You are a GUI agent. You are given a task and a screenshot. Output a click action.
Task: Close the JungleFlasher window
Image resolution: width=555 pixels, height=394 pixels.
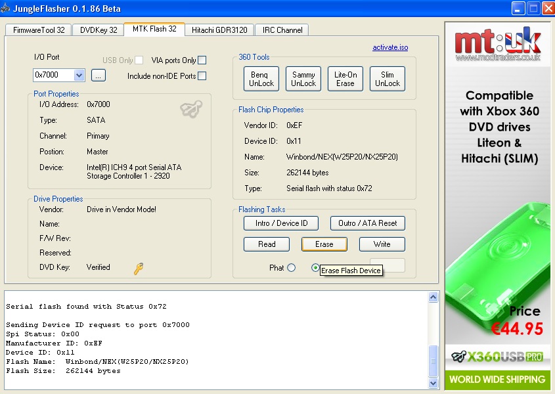click(548, 9)
